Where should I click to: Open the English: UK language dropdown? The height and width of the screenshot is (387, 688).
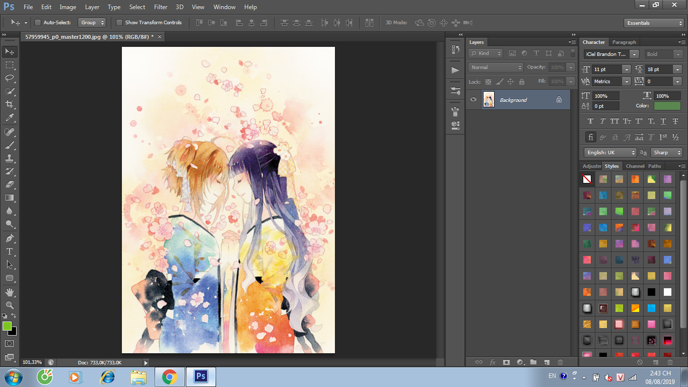[x=610, y=152]
